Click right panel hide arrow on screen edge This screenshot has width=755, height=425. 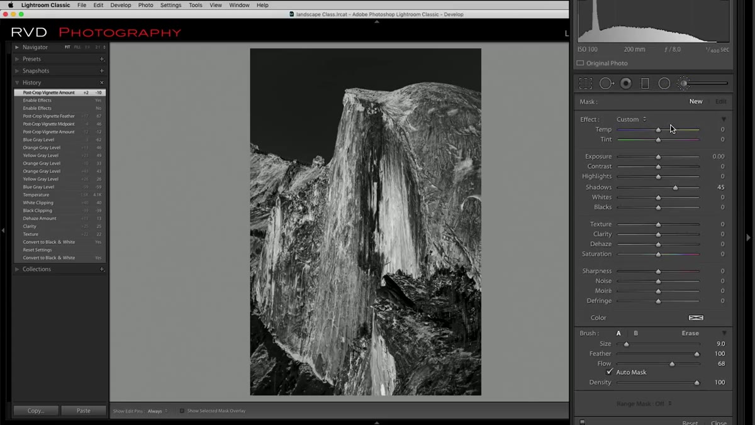pos(748,237)
